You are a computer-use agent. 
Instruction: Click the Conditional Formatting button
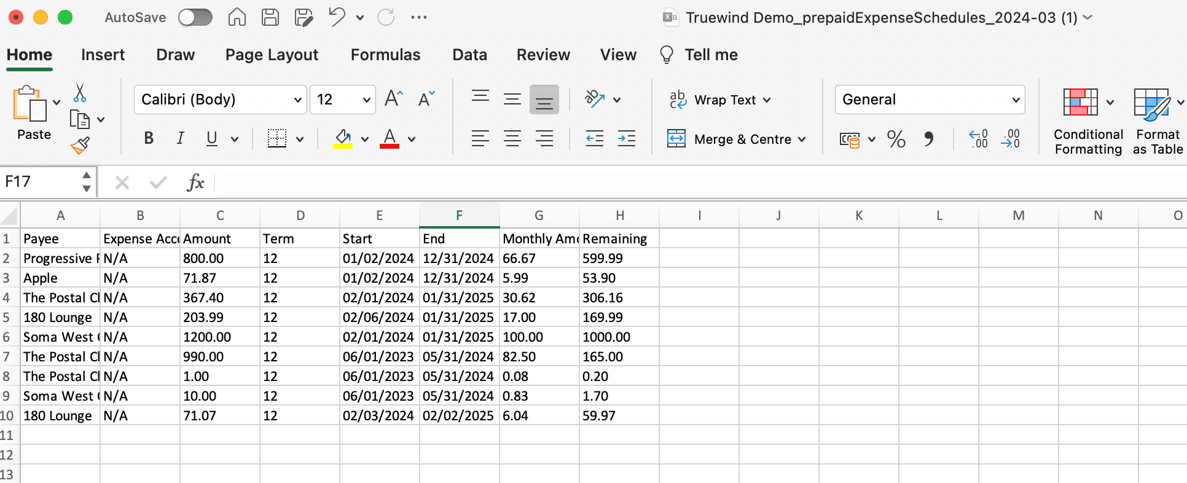point(1088,121)
